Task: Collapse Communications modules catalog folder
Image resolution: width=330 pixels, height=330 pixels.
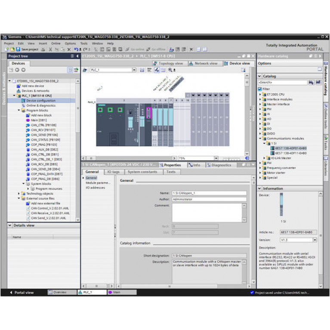Action: (x=260, y=139)
